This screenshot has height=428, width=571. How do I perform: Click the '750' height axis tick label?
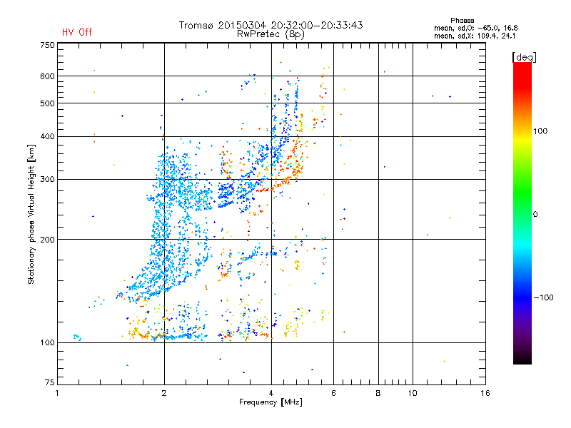(x=47, y=45)
